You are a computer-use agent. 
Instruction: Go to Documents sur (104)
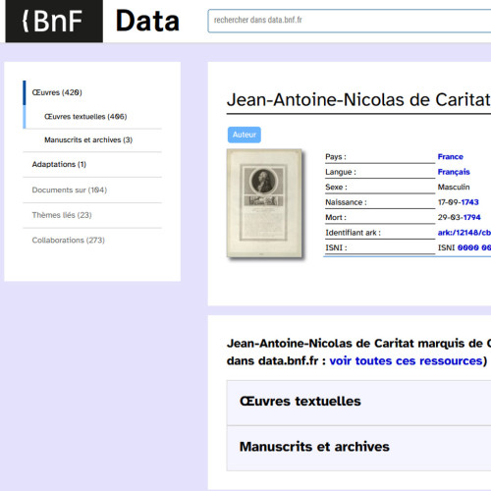pos(70,190)
